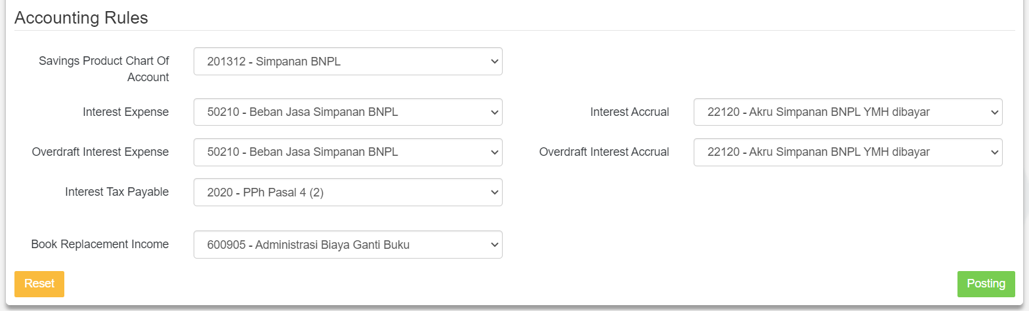This screenshot has height=311, width=1029.
Task: Click the chevron arrow beside Administrasi Biaya Ganti Buku
Action: coord(494,245)
